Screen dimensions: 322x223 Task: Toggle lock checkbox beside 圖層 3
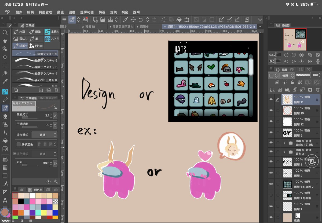pos(278,162)
